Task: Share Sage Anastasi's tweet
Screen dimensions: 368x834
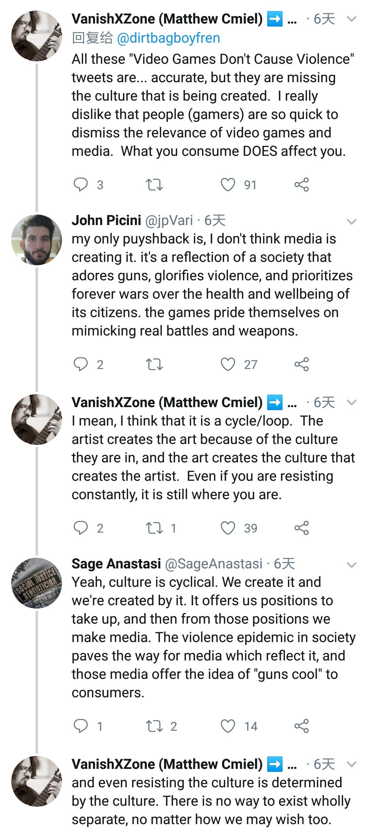Action: [x=302, y=726]
